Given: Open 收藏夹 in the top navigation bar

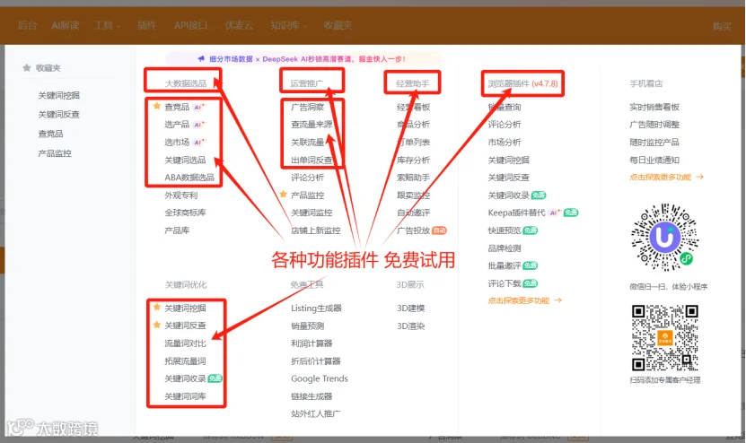Looking at the screenshot, I should pos(338,26).
